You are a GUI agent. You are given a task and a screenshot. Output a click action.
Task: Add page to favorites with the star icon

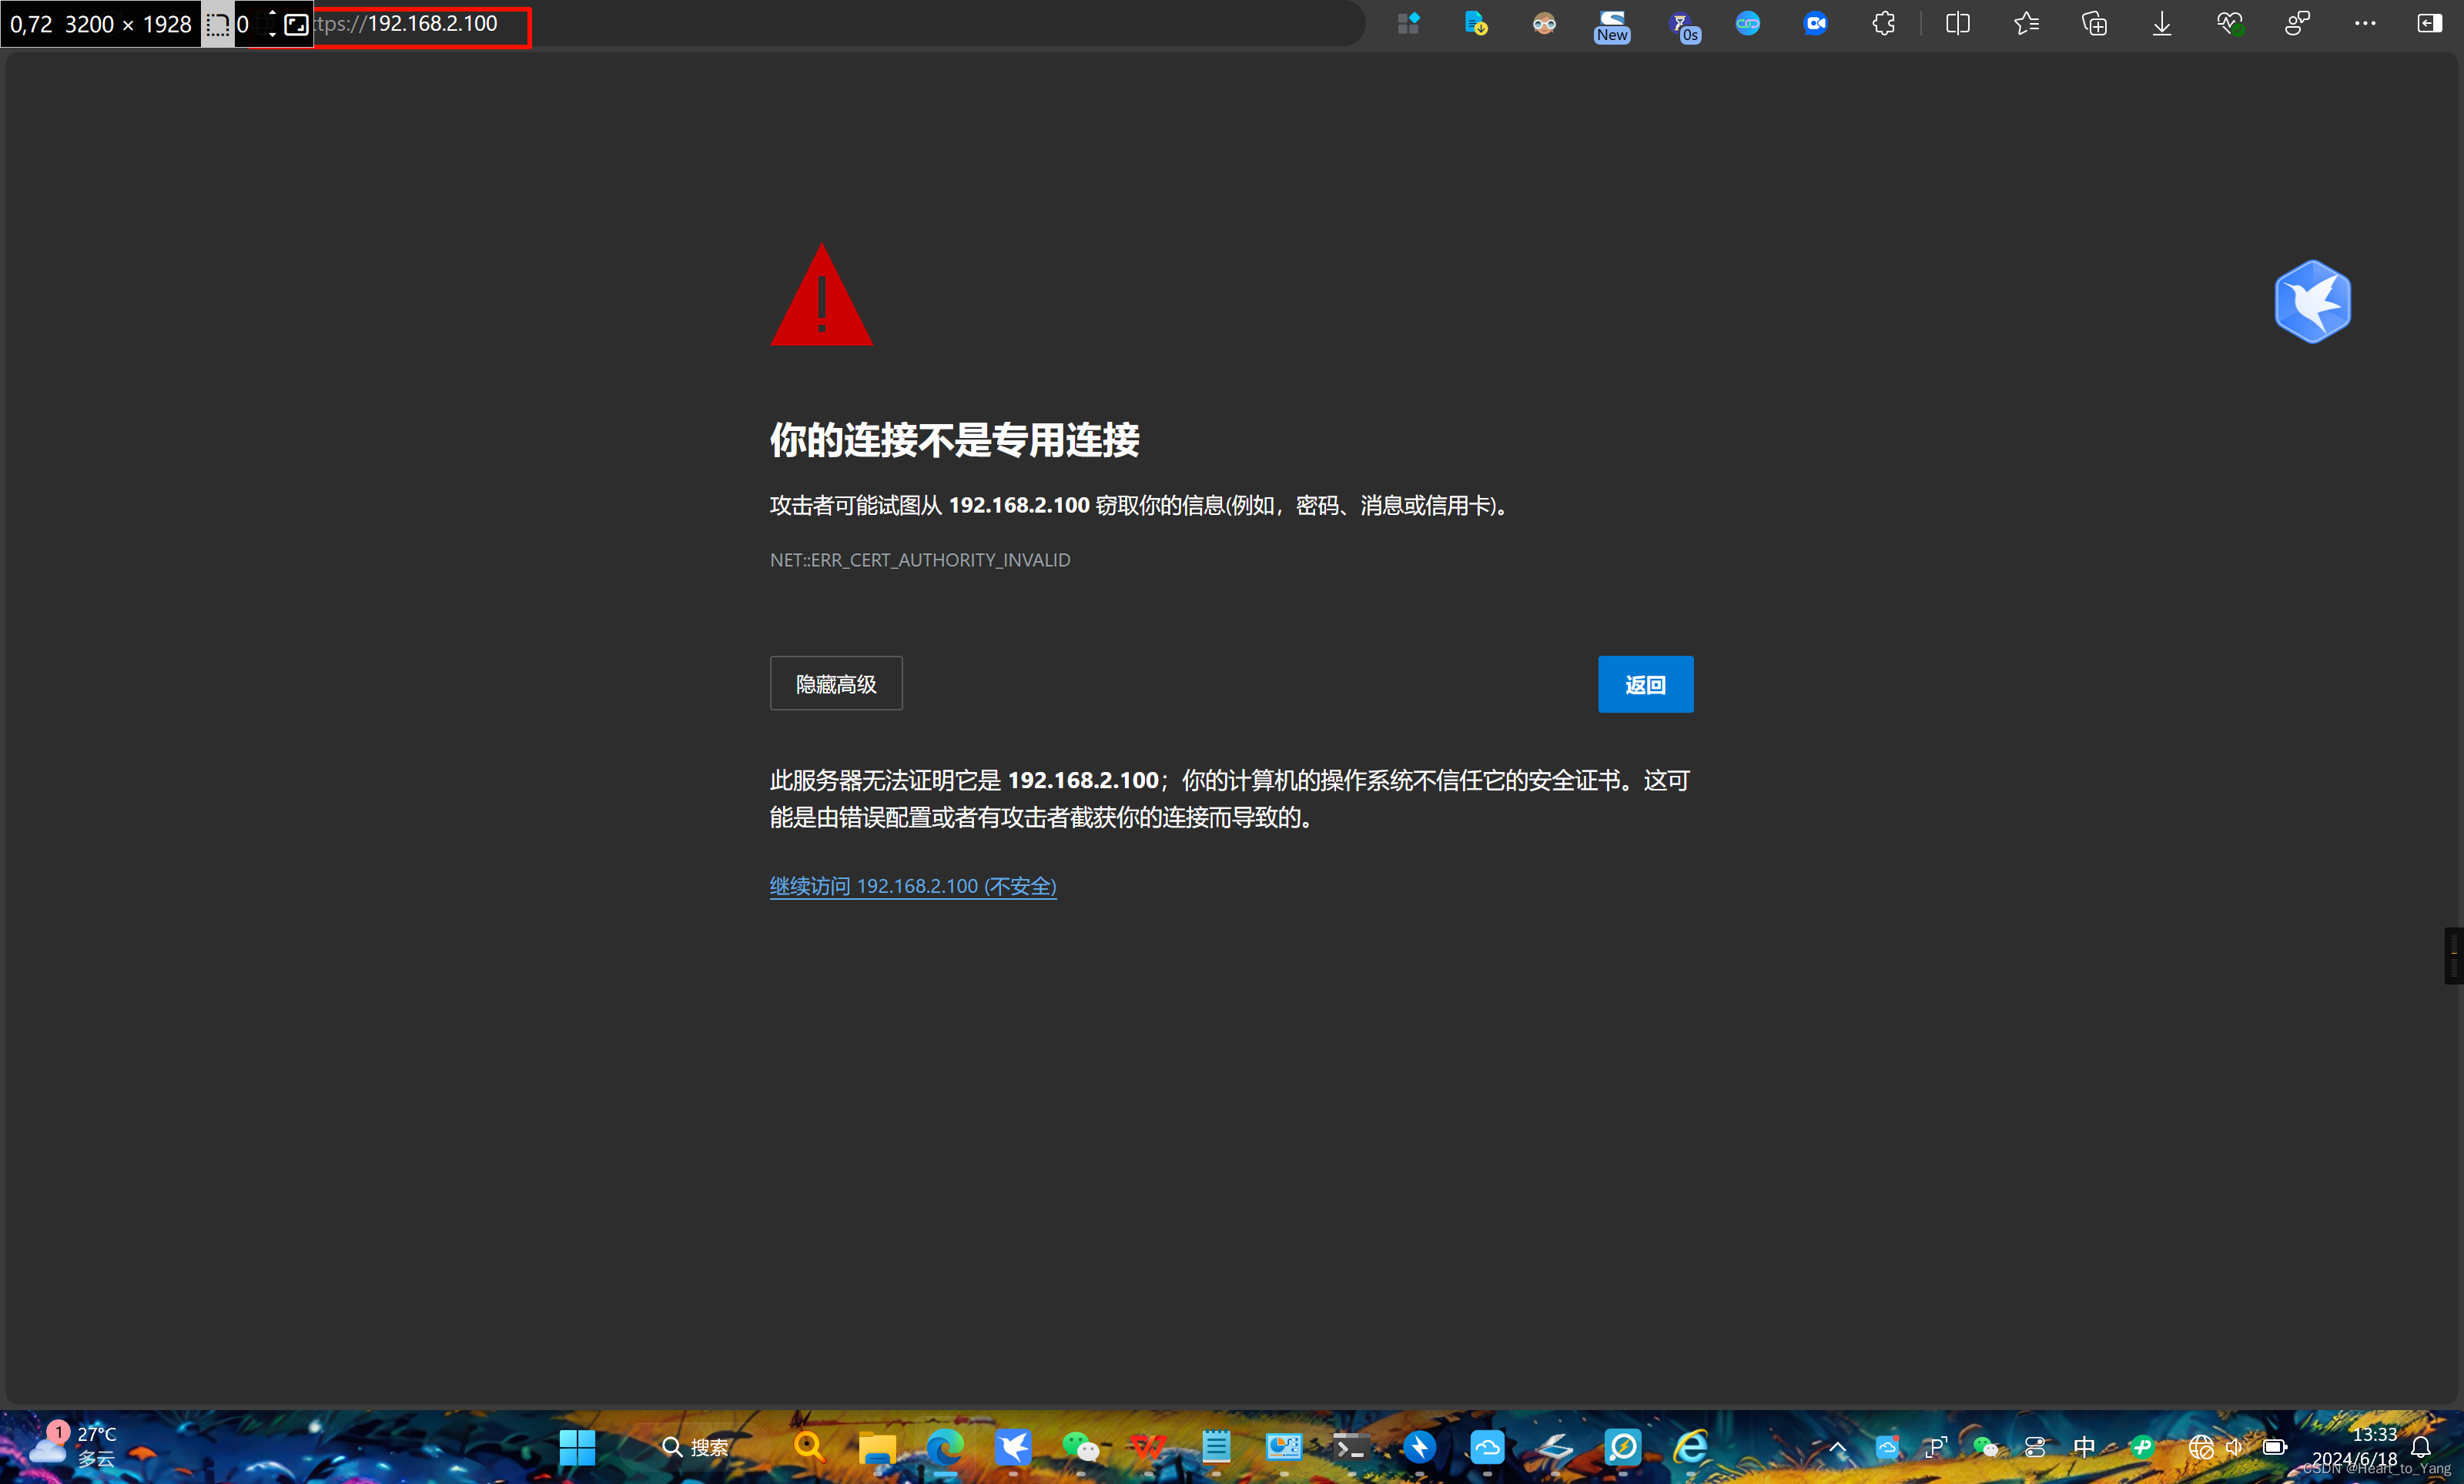2026,23
